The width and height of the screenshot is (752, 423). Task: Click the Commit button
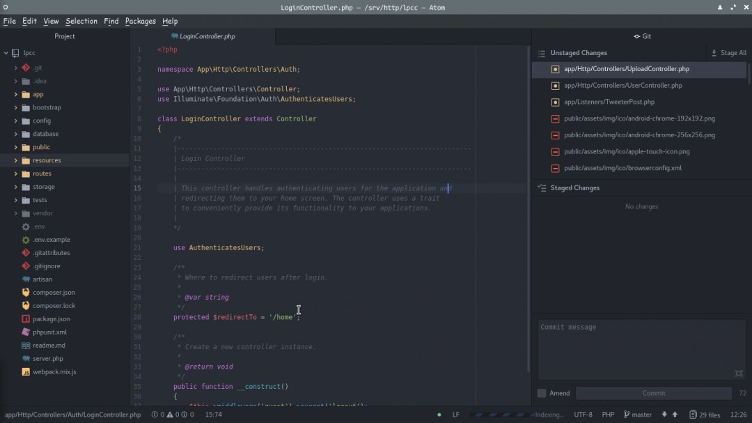pos(654,393)
